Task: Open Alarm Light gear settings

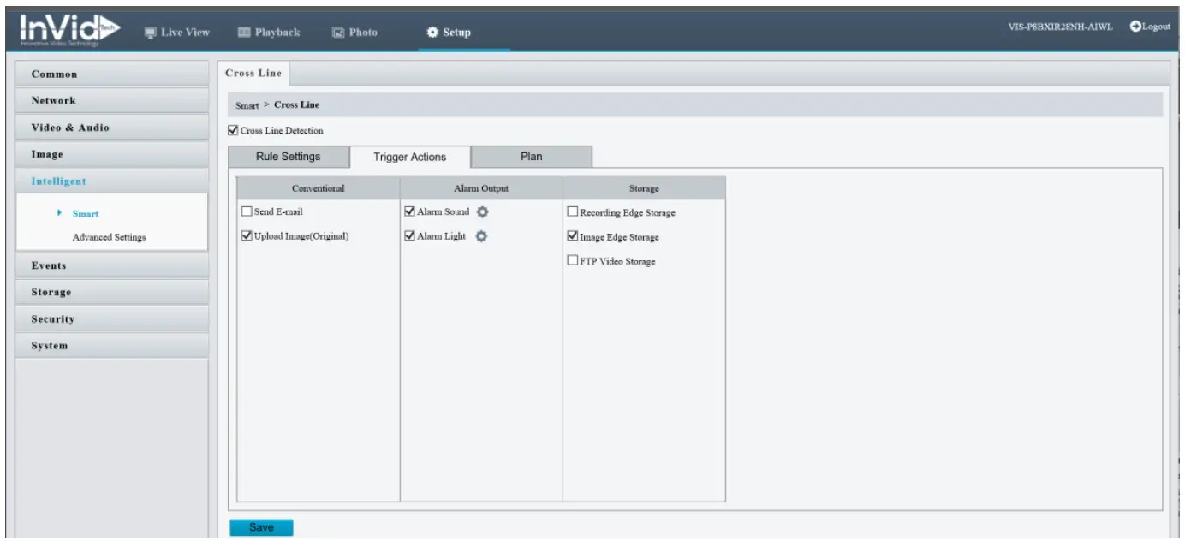Action: coord(481,236)
